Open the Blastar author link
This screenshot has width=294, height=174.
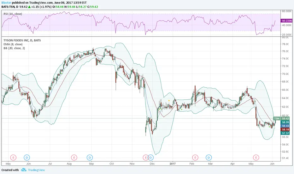click(x=6, y=3)
